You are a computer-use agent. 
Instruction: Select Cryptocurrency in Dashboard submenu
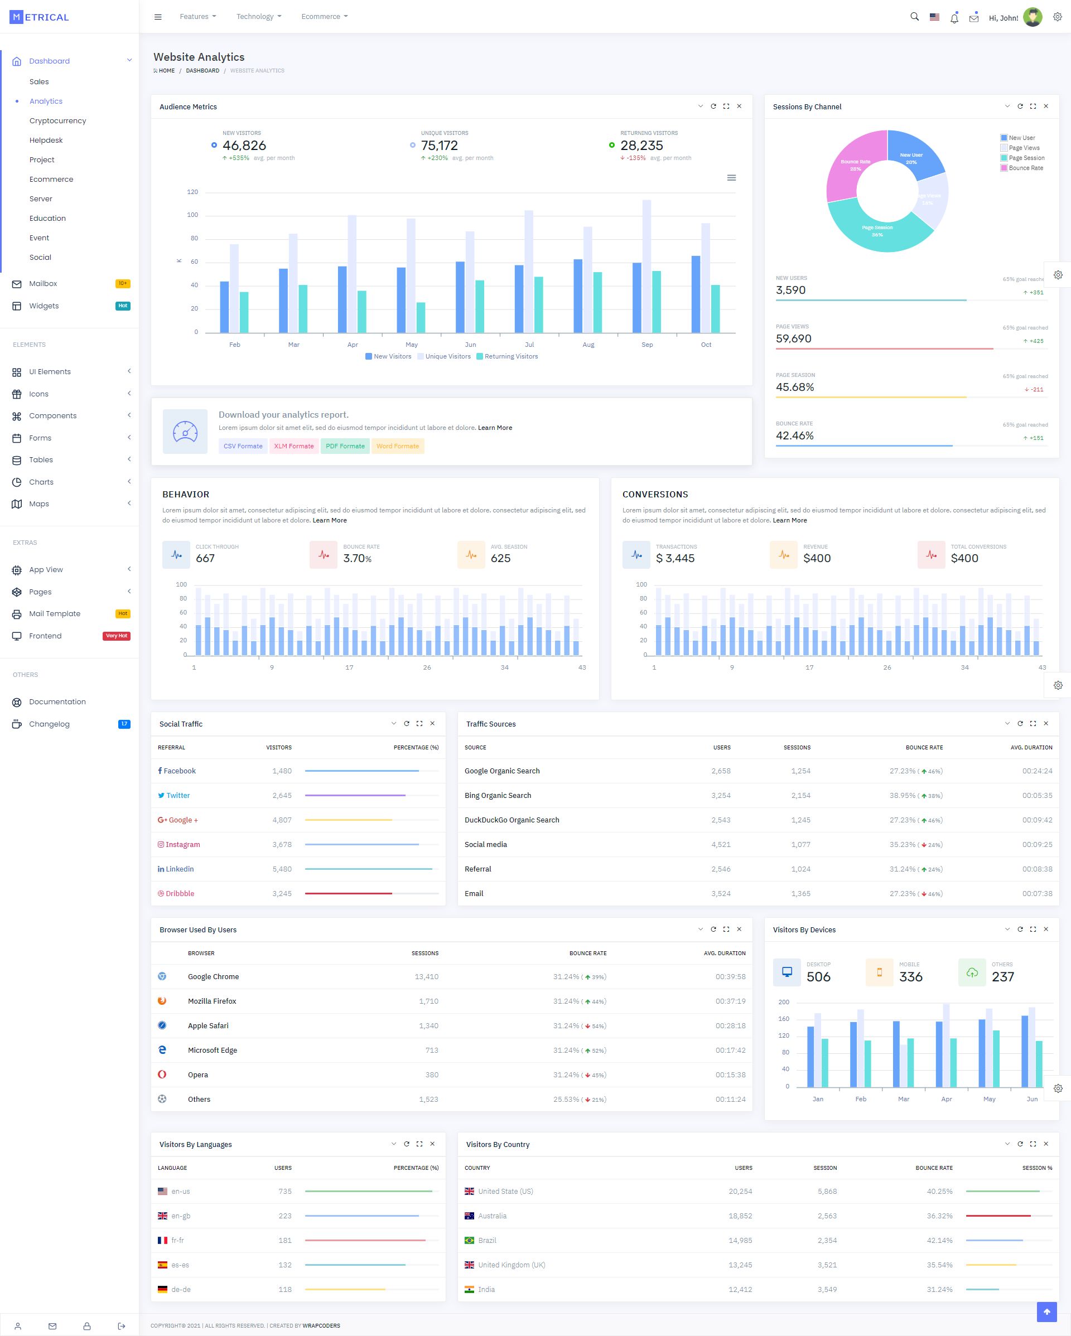click(x=57, y=121)
